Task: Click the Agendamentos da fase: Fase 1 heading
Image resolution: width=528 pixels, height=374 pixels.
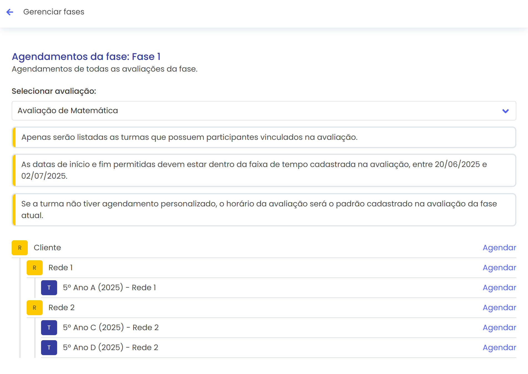Action: point(86,56)
